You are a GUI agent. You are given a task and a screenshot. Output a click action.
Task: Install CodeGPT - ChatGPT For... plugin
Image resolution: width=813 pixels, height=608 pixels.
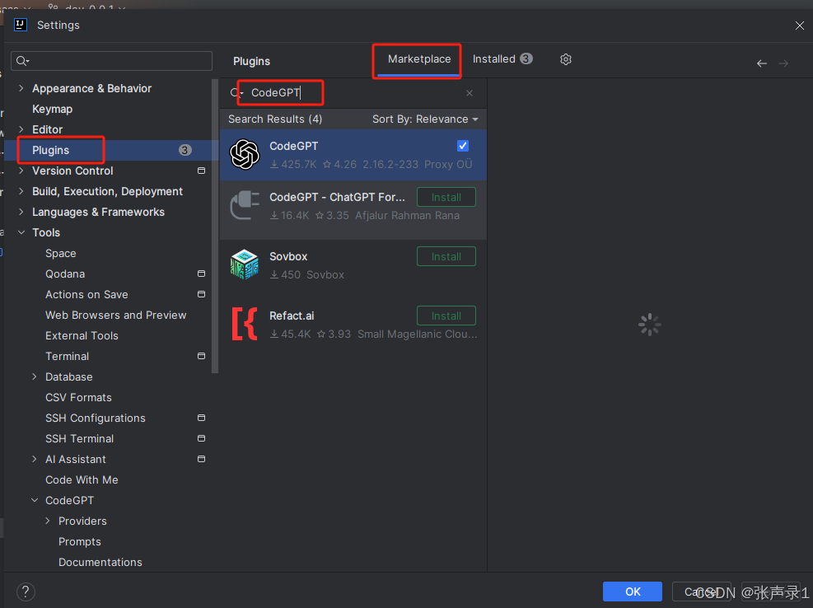click(x=446, y=197)
